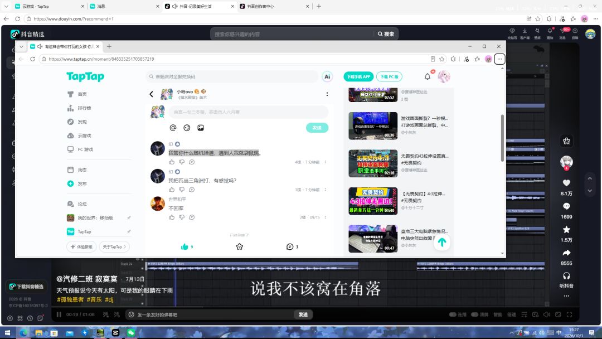Jump to top with the green arrow button
Screen dimensions: 602x339
tap(442, 243)
